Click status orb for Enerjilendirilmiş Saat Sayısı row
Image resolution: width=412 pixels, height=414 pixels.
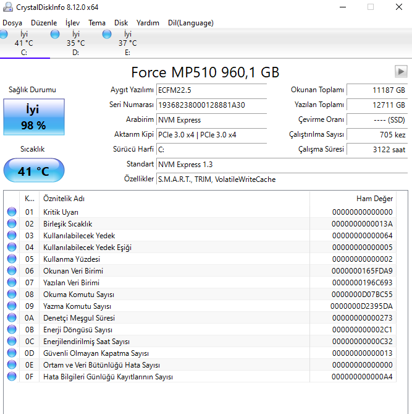(12, 341)
